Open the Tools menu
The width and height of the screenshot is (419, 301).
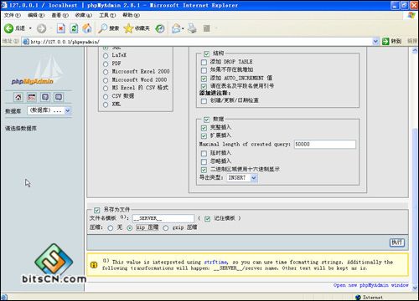(107, 15)
